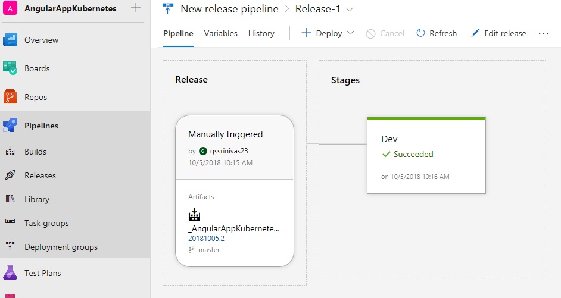Open Test Plans in the sidebar
This screenshot has height=298, width=561.
click(42, 273)
